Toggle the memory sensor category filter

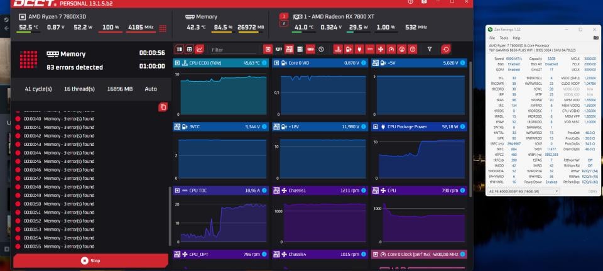tap(310, 49)
